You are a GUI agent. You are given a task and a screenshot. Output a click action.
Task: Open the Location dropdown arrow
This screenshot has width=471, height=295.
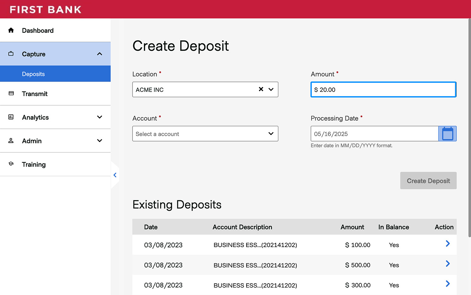(271, 89)
